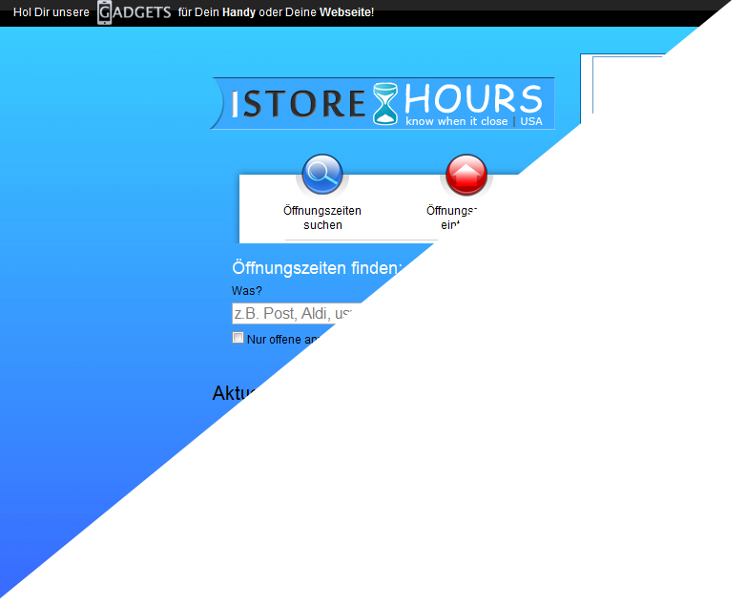Image resolution: width=746 pixels, height=606 pixels.
Task: Click the Gadgets phone logo in top bar
Action: 134,12
